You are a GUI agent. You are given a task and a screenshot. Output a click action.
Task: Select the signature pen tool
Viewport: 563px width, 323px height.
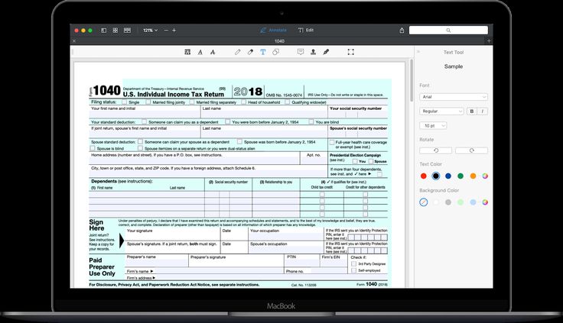(x=326, y=52)
